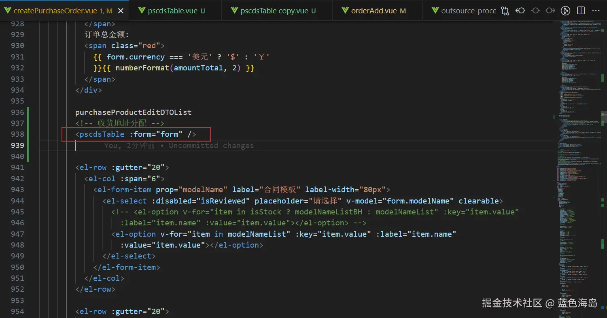The width and height of the screenshot is (607, 318).
Task: Split the editor to the right
Action: click(x=581, y=11)
